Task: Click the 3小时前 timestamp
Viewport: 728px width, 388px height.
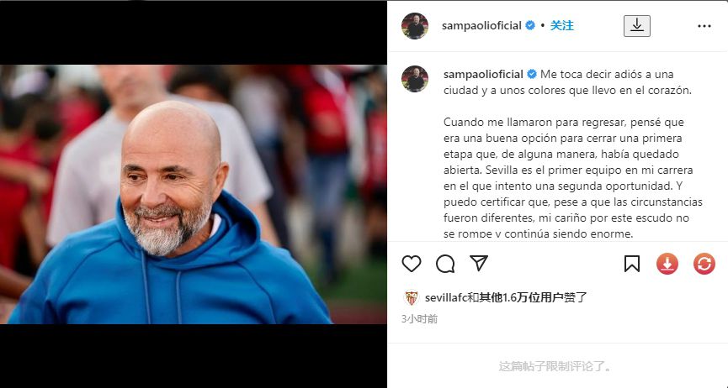Action: click(x=420, y=319)
